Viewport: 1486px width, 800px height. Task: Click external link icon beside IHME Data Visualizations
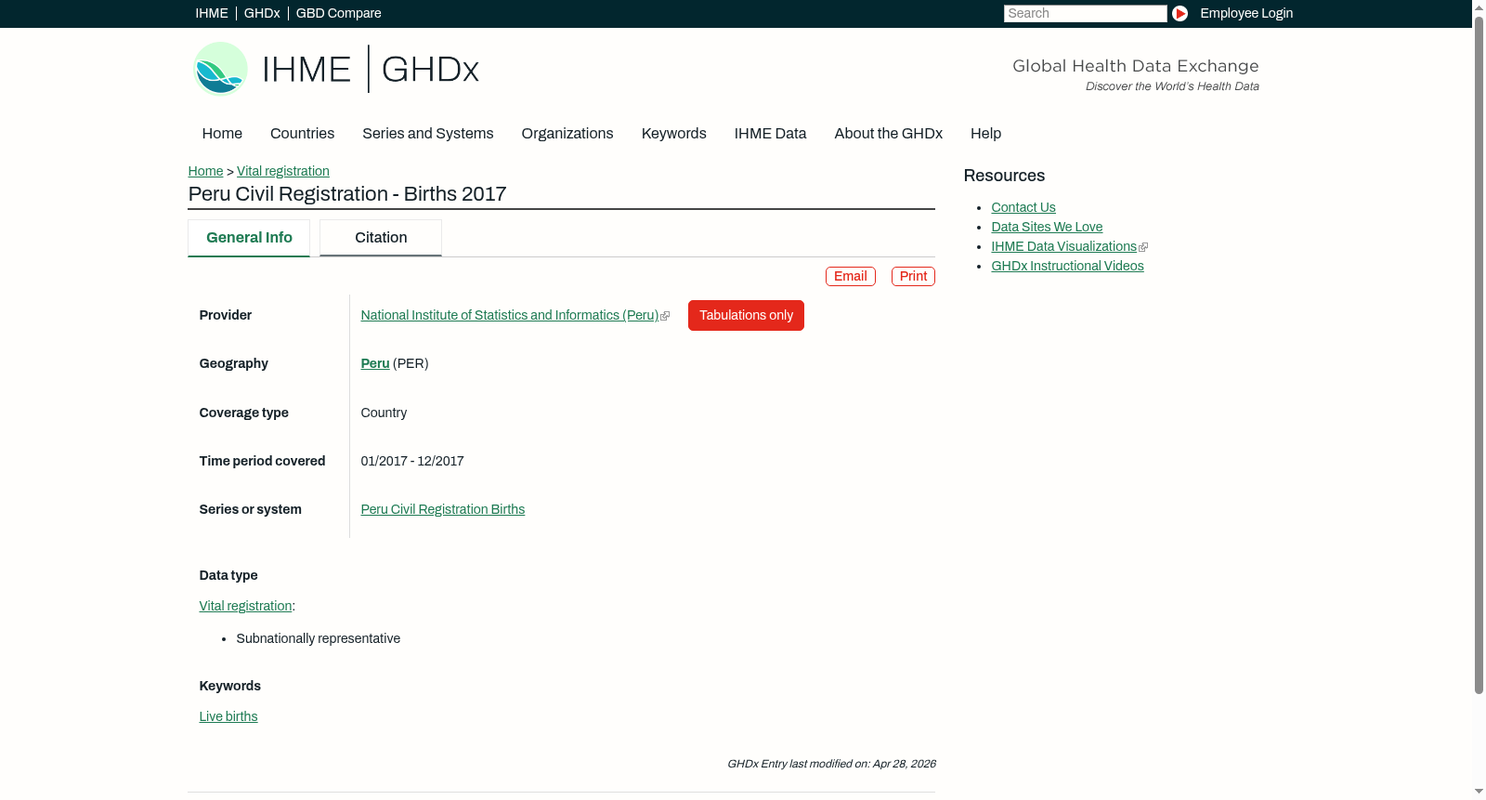1143,247
